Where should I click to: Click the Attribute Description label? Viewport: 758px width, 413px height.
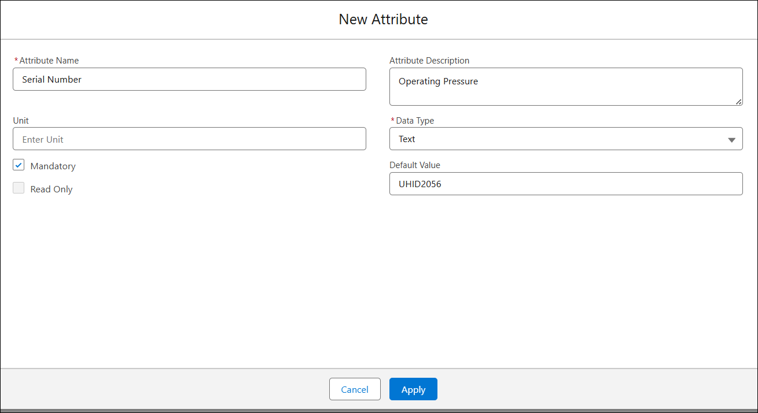pyautogui.click(x=429, y=61)
